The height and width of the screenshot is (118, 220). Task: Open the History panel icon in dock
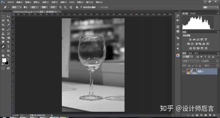(x=178, y=16)
